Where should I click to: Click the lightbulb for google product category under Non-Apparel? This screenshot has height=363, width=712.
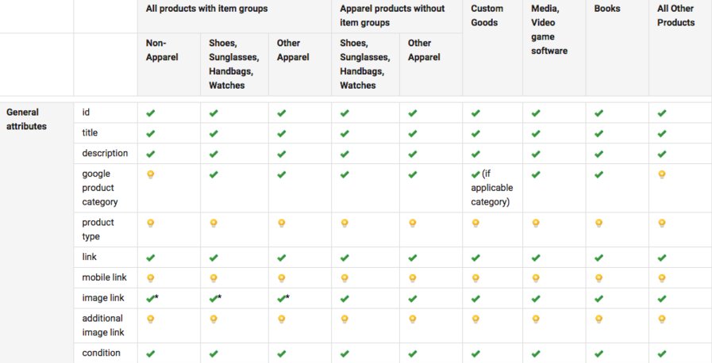150,174
